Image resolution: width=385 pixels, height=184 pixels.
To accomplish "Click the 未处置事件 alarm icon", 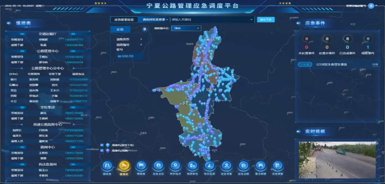I will 306,39.
